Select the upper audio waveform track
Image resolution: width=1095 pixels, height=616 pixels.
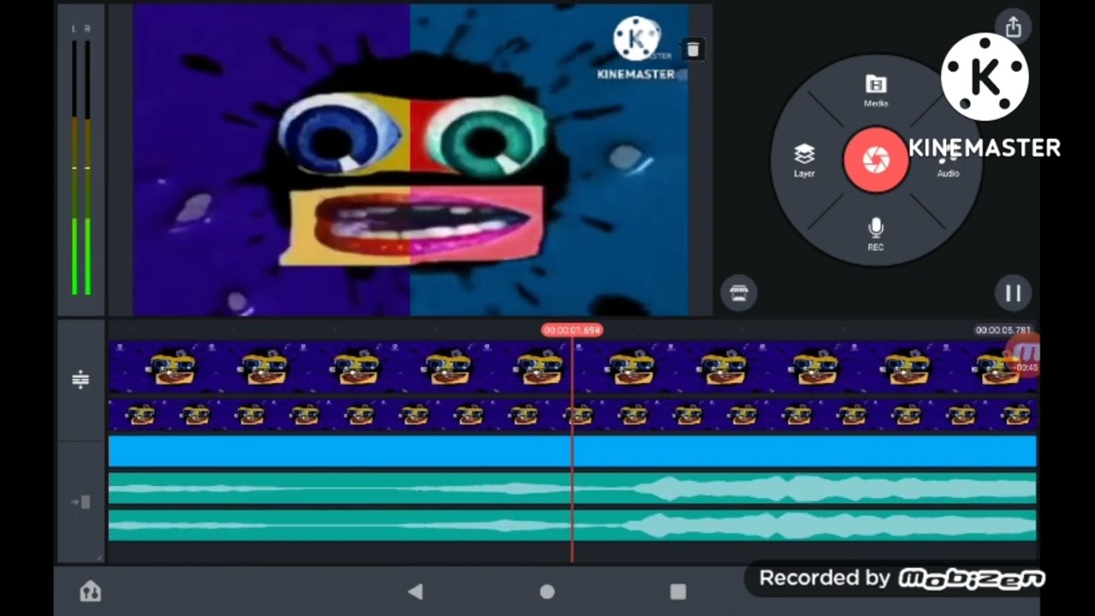pyautogui.click(x=572, y=489)
